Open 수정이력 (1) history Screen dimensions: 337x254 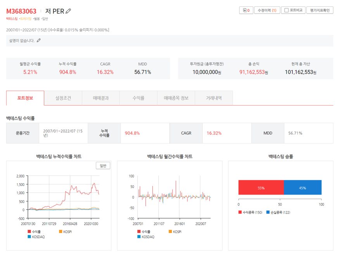[267, 10]
